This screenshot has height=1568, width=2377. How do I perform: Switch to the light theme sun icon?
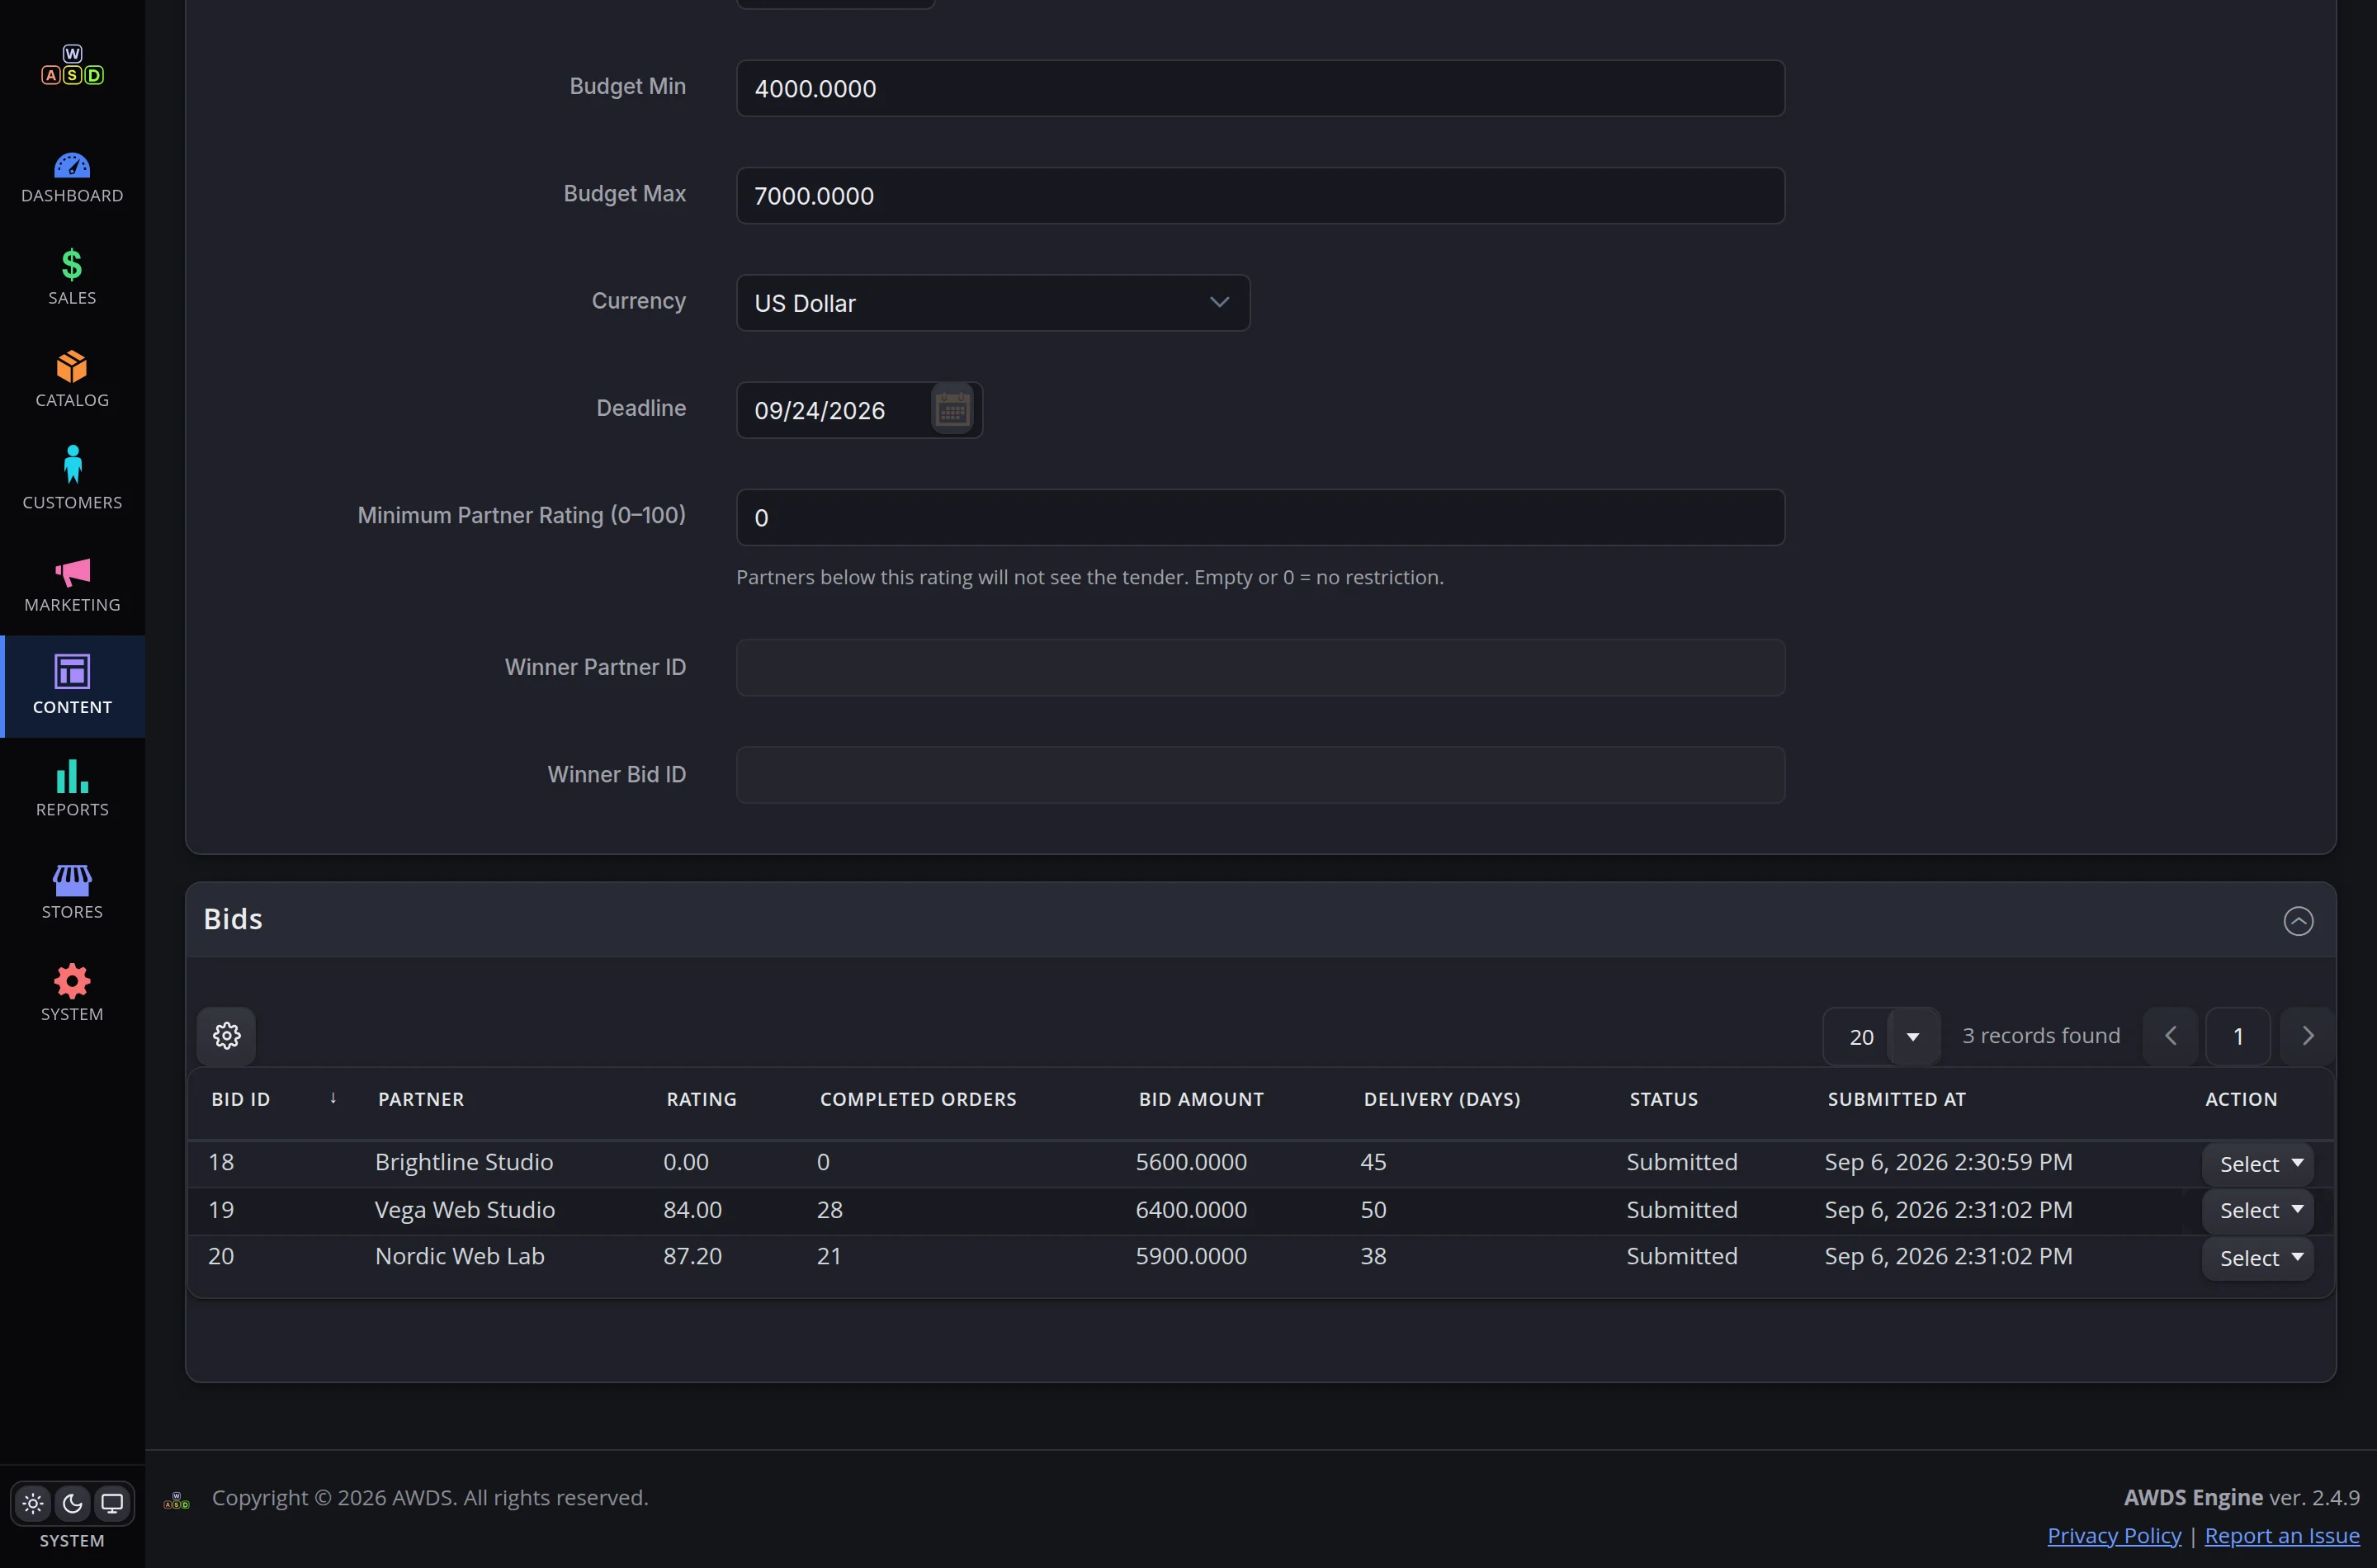coord(33,1503)
